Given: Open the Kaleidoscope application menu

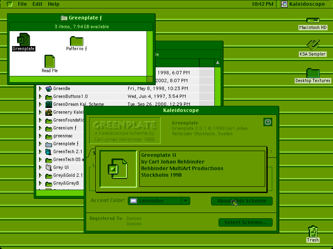Looking at the screenshot, I should click(303, 4).
